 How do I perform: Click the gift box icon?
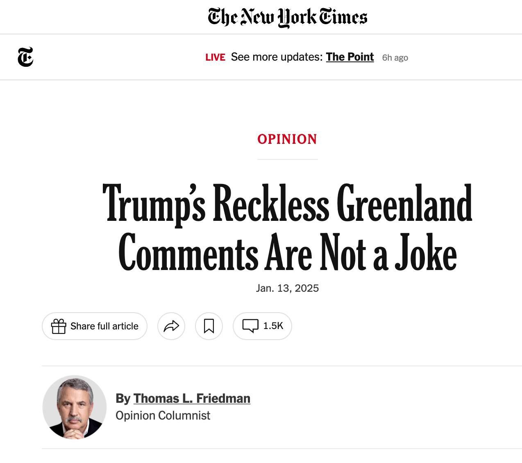(59, 326)
